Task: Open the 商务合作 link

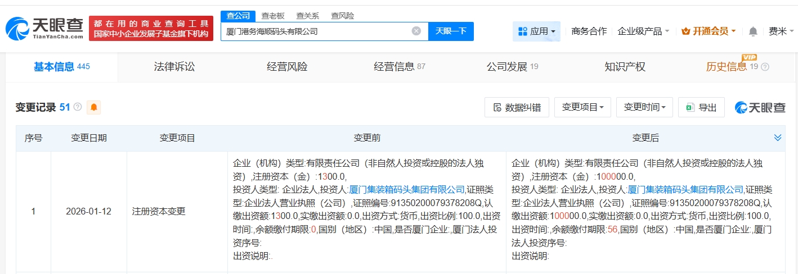Action: click(589, 31)
